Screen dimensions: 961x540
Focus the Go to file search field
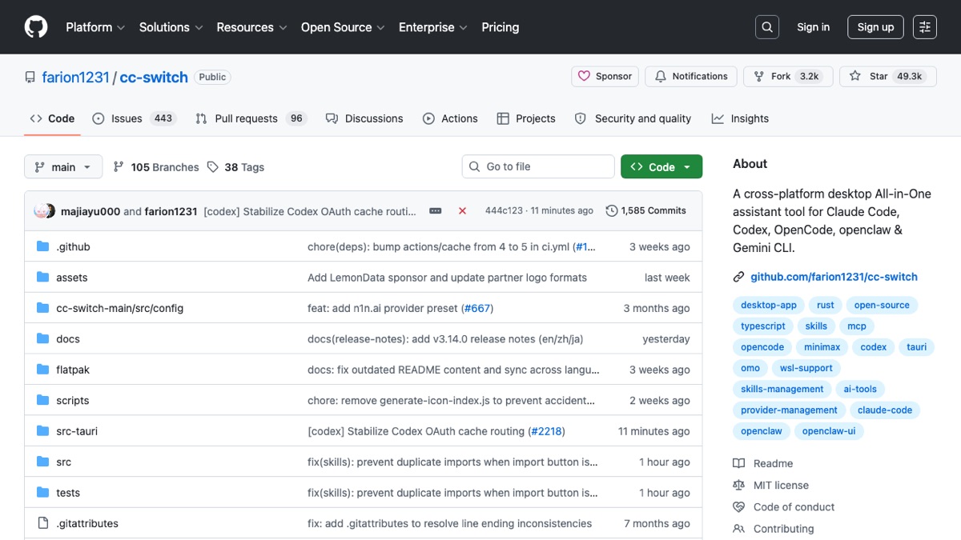coord(538,167)
